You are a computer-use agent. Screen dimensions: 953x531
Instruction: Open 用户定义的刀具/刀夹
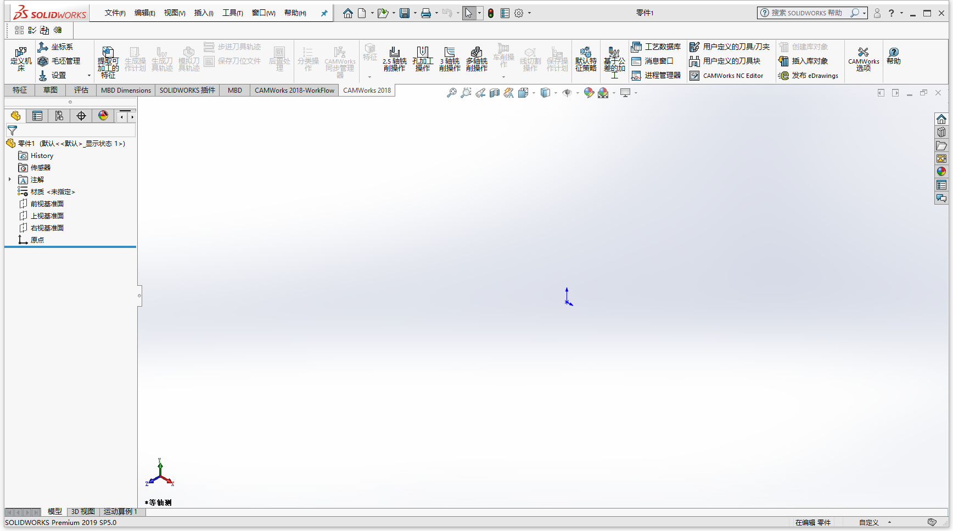coord(730,47)
